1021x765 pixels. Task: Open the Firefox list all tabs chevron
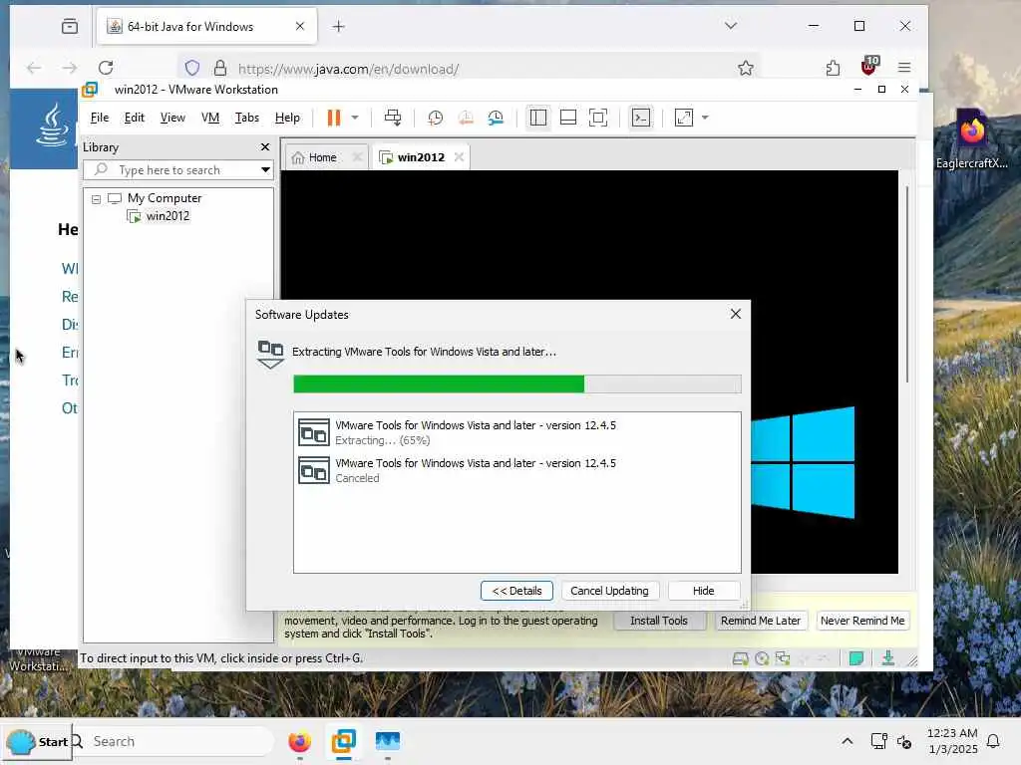click(x=731, y=25)
